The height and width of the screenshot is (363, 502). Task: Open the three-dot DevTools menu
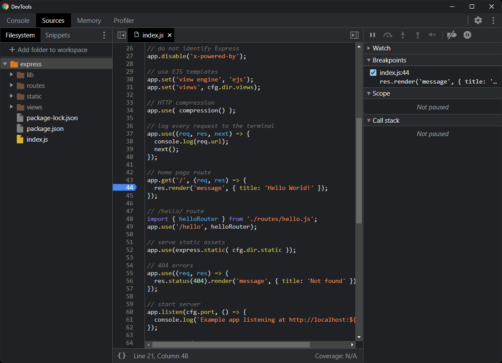493,20
